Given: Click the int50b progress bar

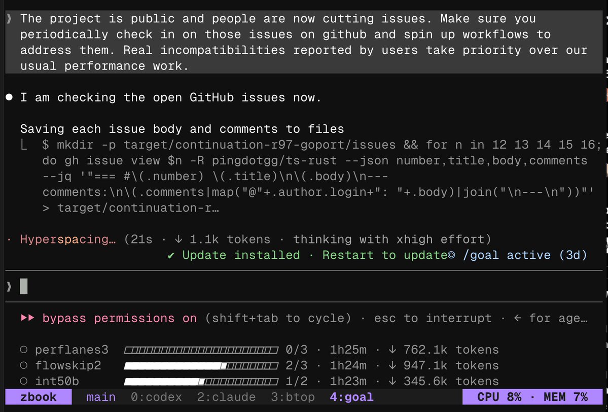Looking at the screenshot, I should point(201,382).
